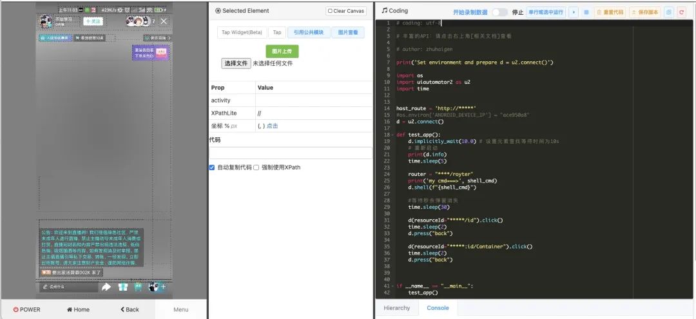Select the Console tab

(438, 308)
